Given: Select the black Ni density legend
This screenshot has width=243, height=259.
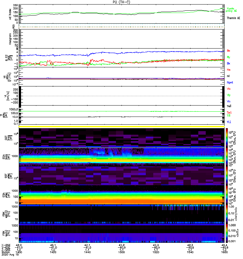Looking at the screenshot, I should pos(228,76).
